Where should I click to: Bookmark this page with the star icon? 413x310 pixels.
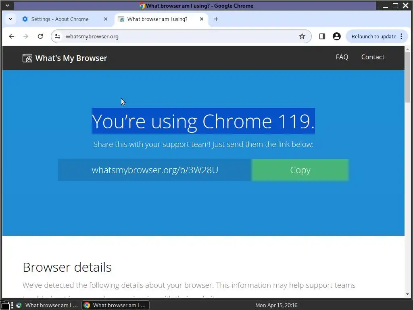[302, 36]
